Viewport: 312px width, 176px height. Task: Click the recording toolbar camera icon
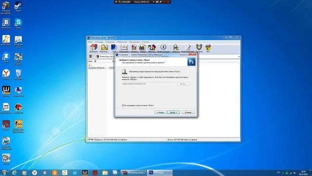(x=157, y=2)
